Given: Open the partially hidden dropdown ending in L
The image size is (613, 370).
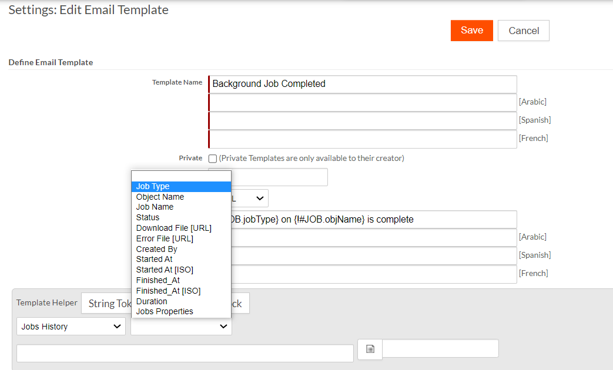Looking at the screenshot, I should click(250, 199).
